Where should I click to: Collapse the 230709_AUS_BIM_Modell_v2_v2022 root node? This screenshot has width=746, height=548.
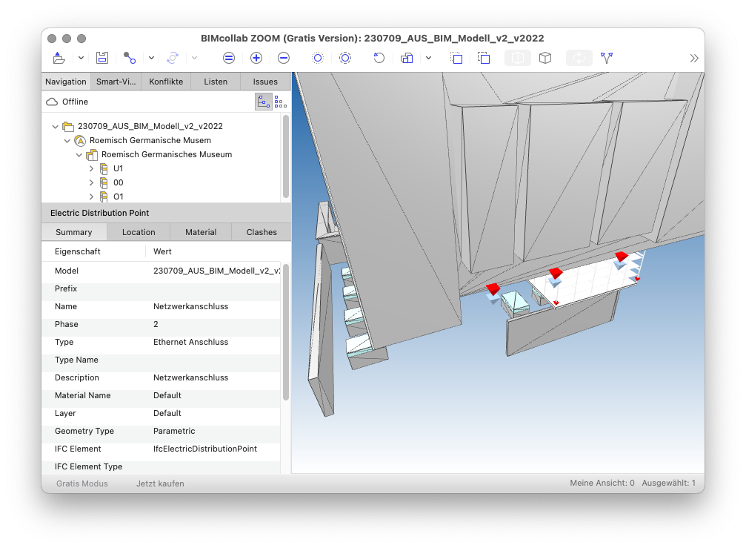[x=56, y=127]
